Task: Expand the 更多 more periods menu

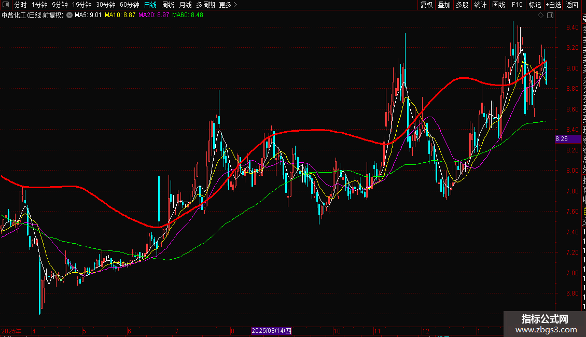Action: coord(228,5)
